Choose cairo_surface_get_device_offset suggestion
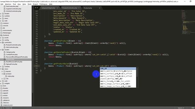Screen dimensions: 195x109 click(x=118, y=74)
